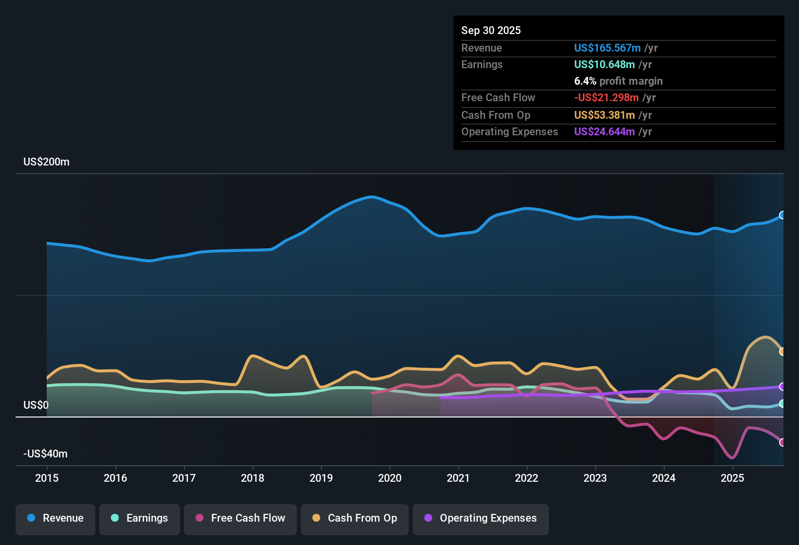
Task: Select the Revenue endpoint marker on the chart
Action: pos(782,215)
